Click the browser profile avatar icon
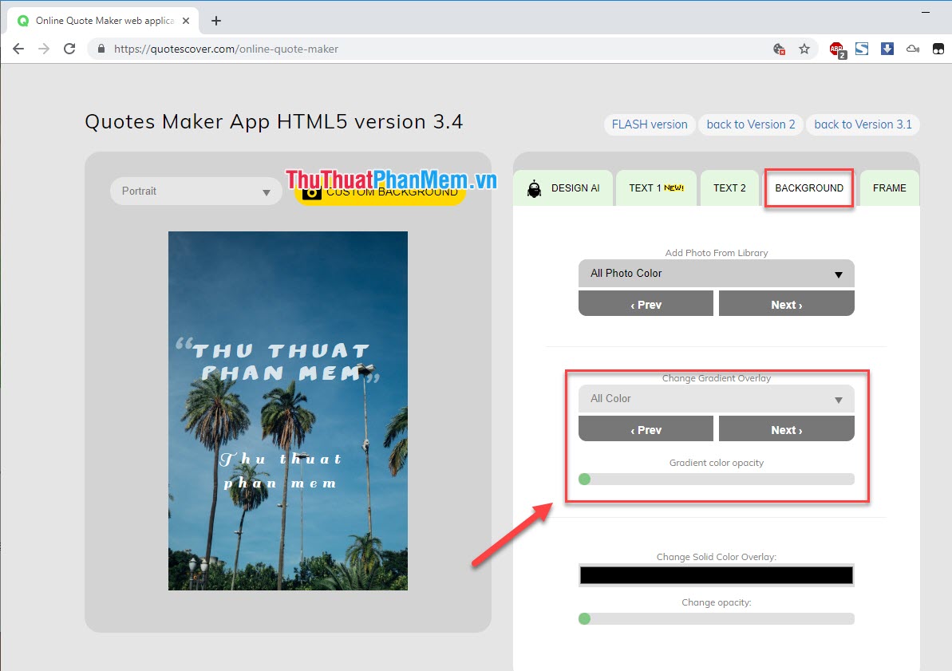The image size is (952, 671). [x=940, y=49]
